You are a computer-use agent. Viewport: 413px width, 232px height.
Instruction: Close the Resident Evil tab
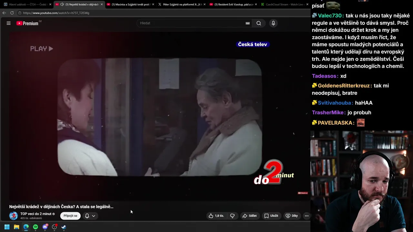point(256,5)
